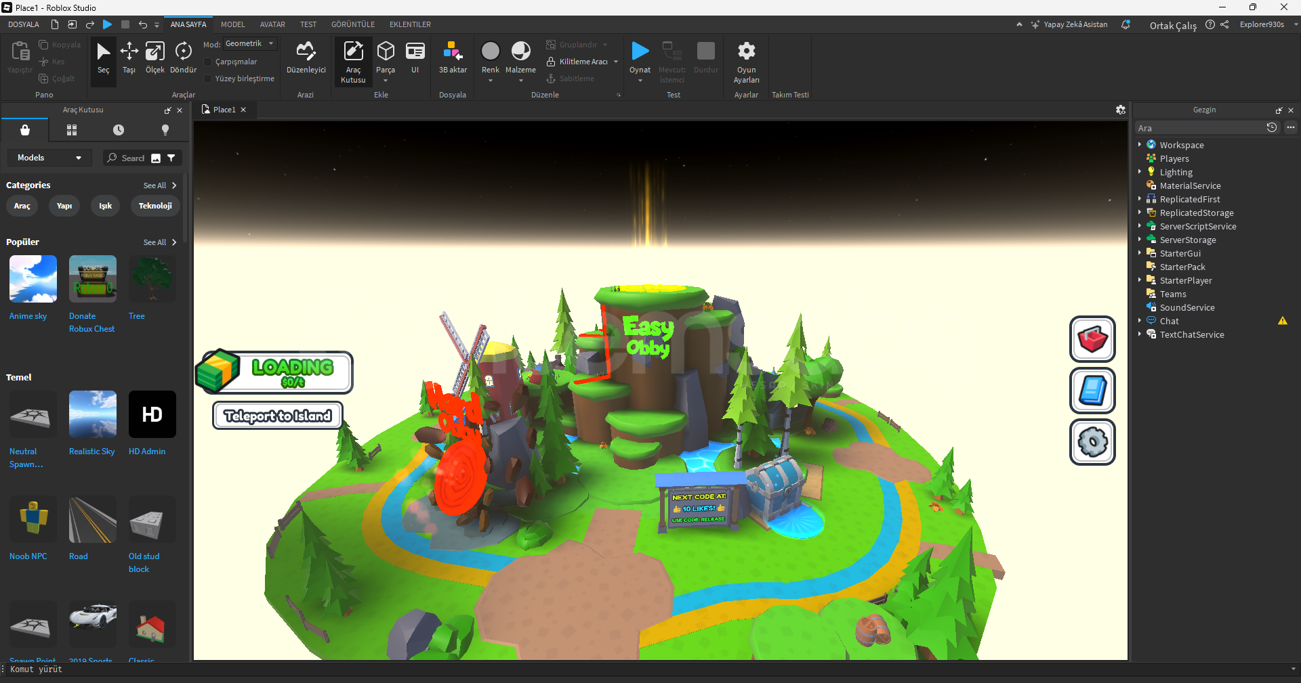Pick the Ölçek (Scale) tool

155,58
